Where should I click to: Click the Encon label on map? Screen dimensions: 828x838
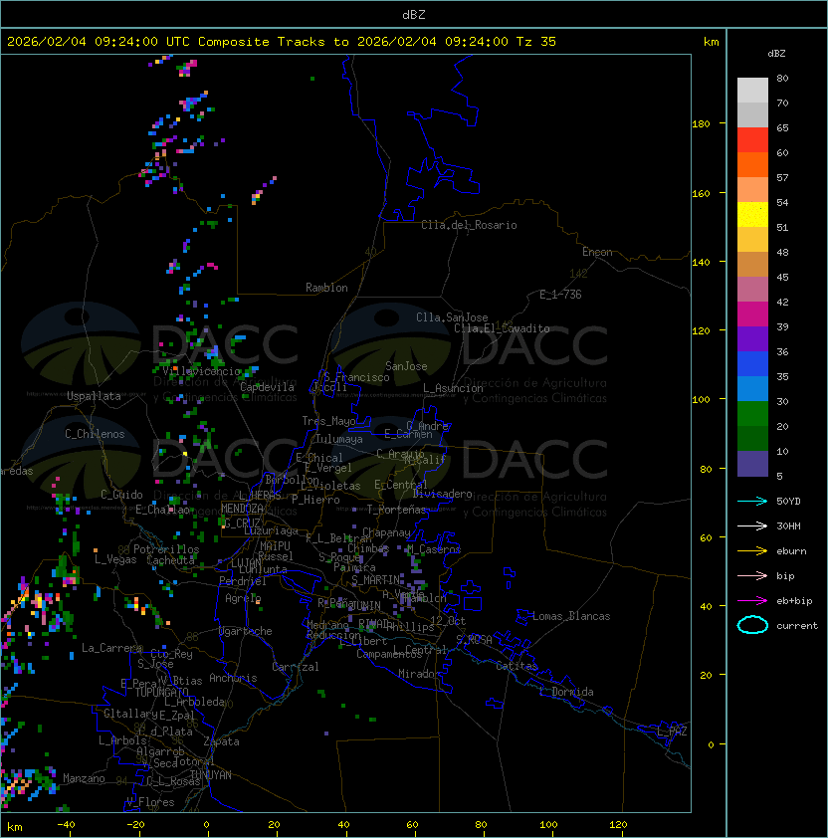coord(597,252)
